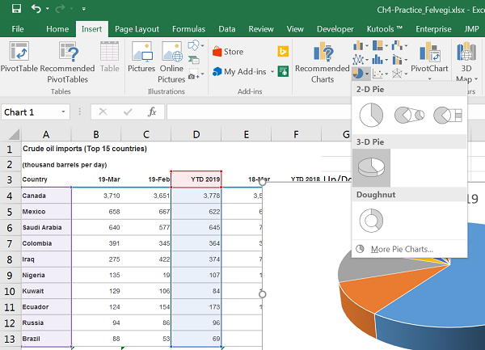The width and height of the screenshot is (485, 350).
Task: Expand the My Add-ins dropdown arrow
Action: click(x=272, y=72)
